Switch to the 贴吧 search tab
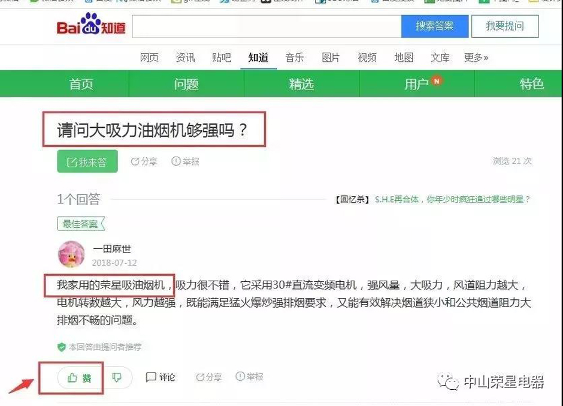563x406 pixels. click(x=221, y=58)
